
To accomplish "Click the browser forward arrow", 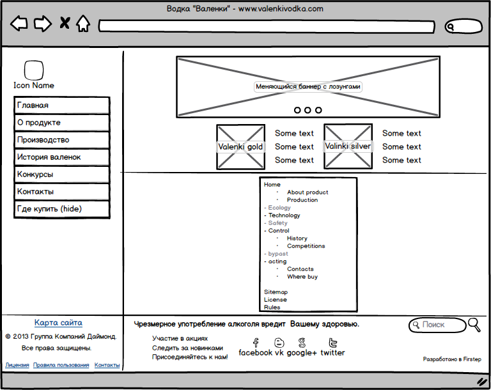I will pos(43,24).
